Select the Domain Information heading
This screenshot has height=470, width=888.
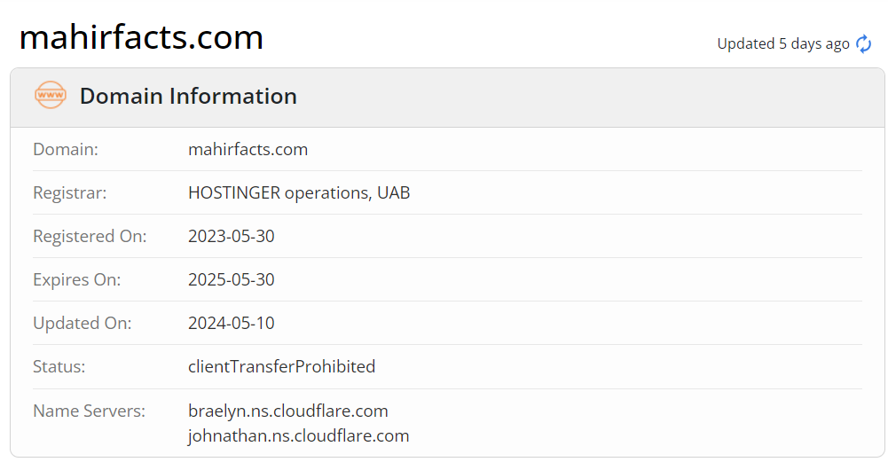click(188, 96)
